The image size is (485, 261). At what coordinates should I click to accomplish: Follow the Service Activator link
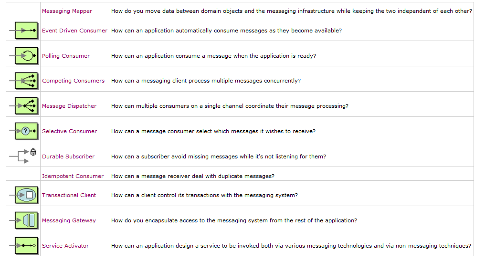pos(65,246)
